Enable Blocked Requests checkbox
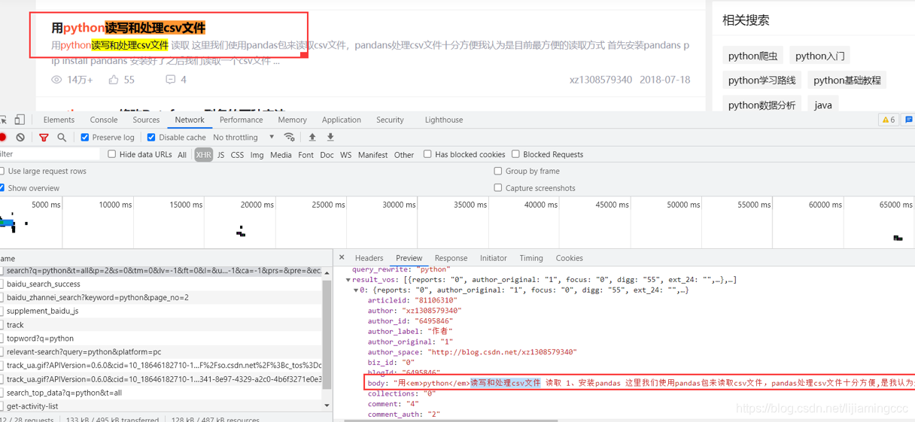Viewport: 915px width, 422px height. (x=515, y=154)
